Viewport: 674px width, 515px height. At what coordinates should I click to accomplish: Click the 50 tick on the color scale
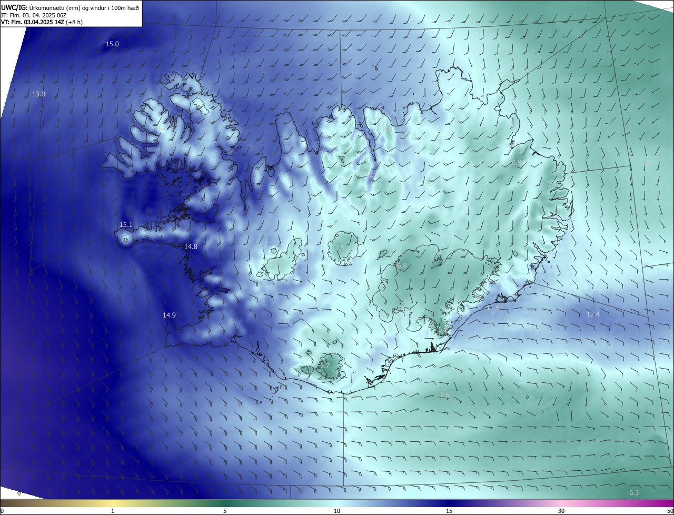click(670, 511)
